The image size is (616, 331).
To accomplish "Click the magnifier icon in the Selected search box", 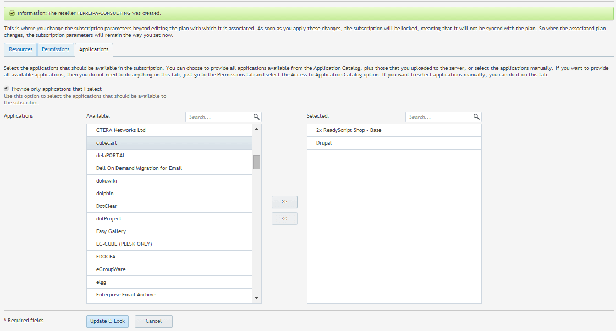I will (x=476, y=117).
